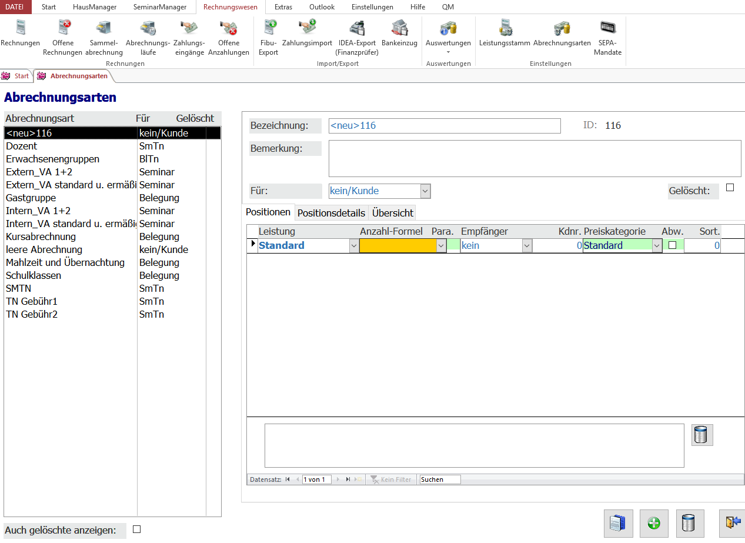Screen dimensions: 745x543
Task: Click green plus add-record button
Action: [654, 523]
